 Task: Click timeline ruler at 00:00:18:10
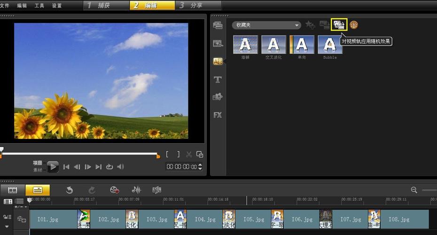coord(263,199)
